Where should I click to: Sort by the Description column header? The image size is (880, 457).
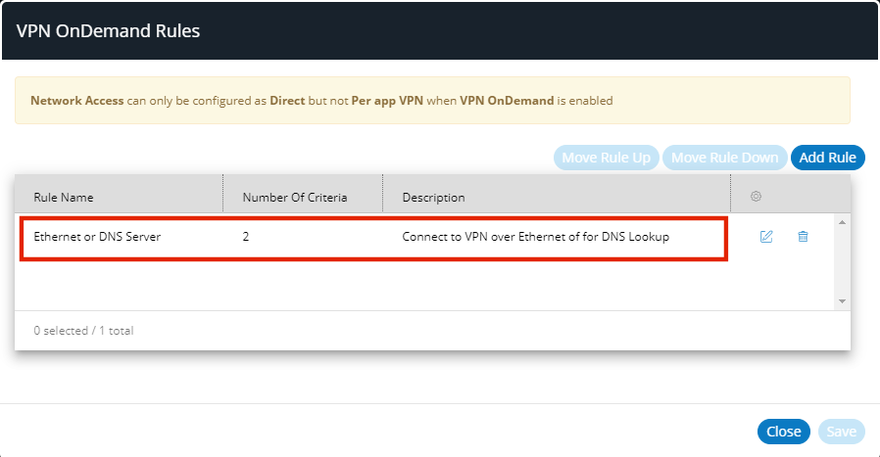[x=433, y=198]
